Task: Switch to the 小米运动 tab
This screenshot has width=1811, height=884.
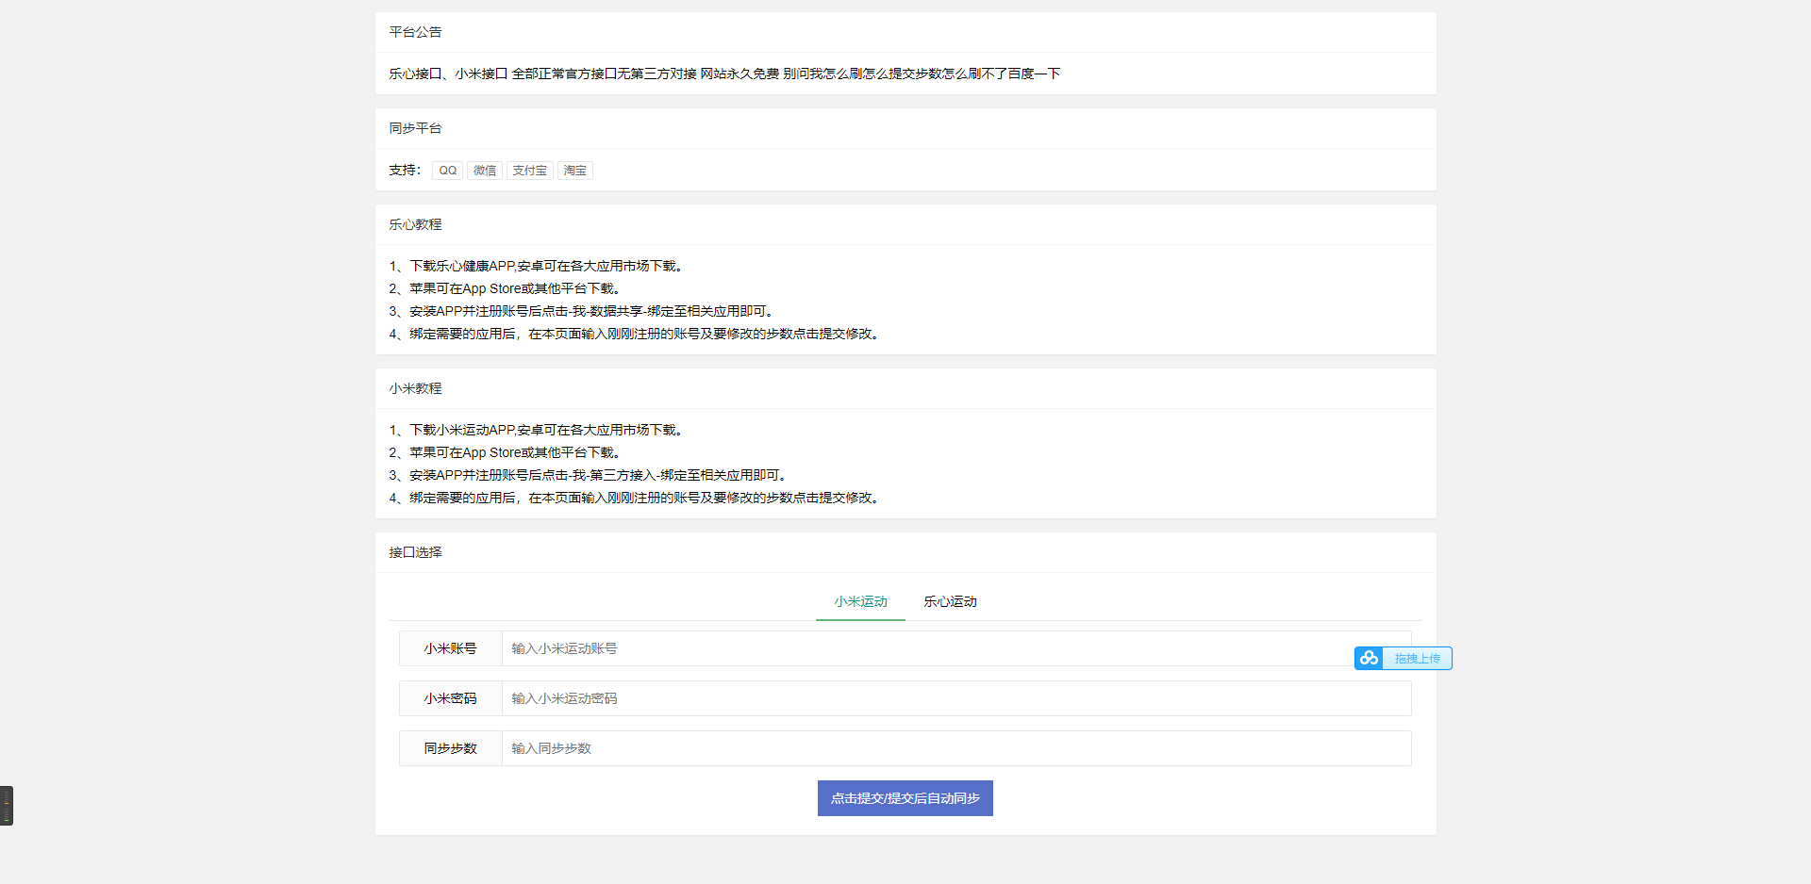Action: 860,601
